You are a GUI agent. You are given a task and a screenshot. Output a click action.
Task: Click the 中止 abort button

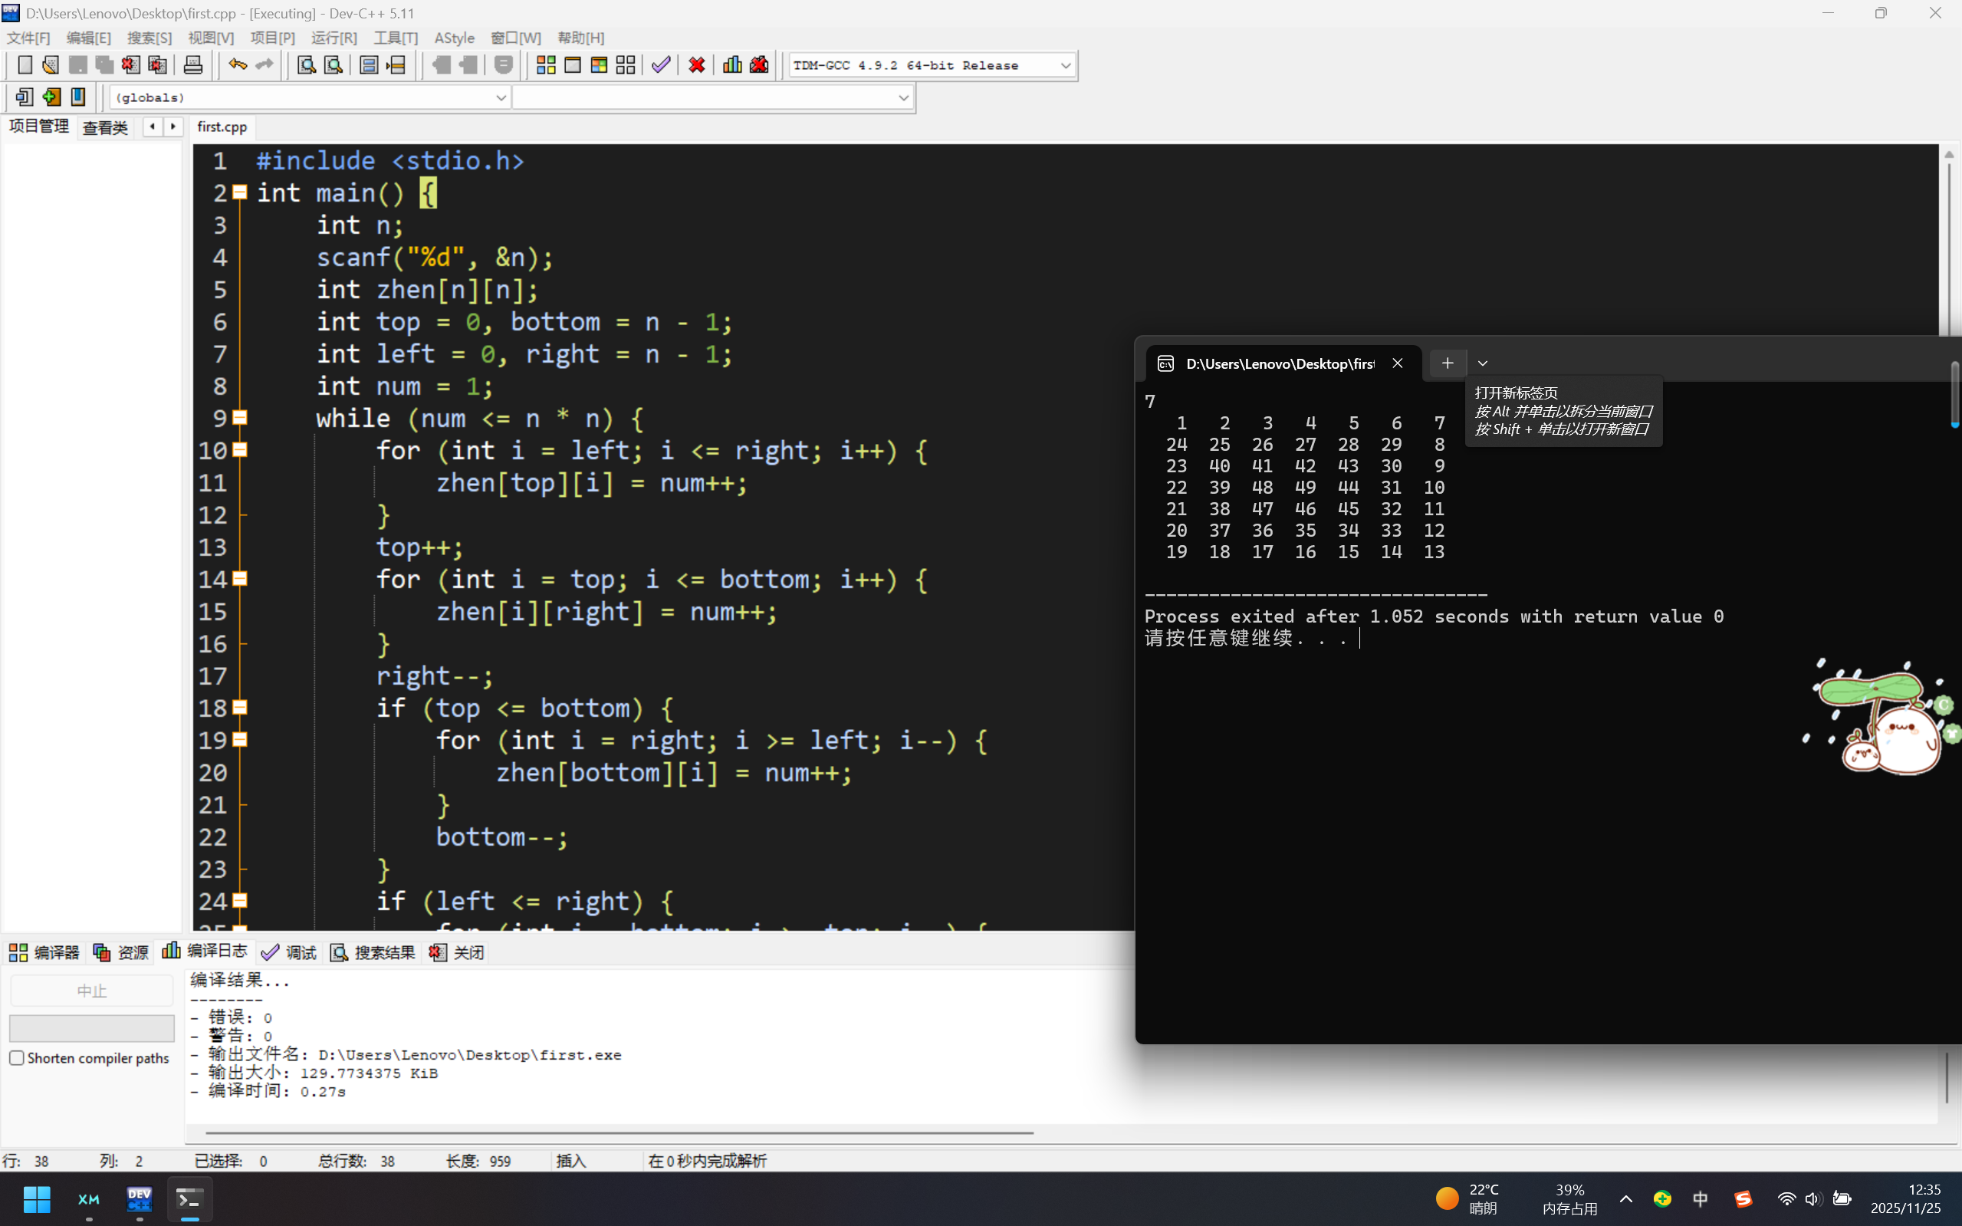[91, 991]
